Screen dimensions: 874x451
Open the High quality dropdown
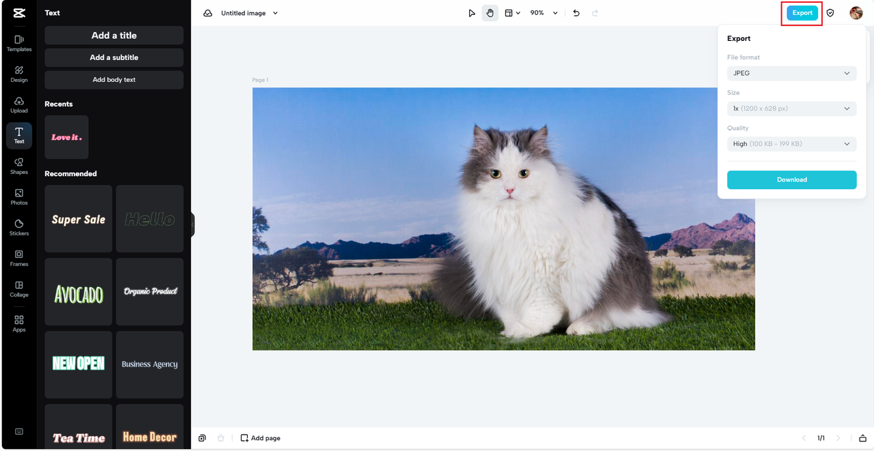pyautogui.click(x=791, y=144)
